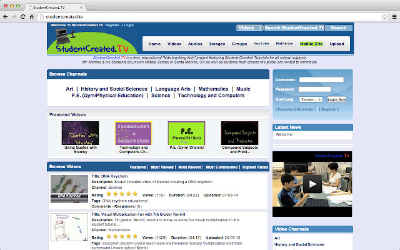The image size is (400, 250).
Task: Open Compound Subjects and Predicates thumbnail
Action: (x=239, y=133)
